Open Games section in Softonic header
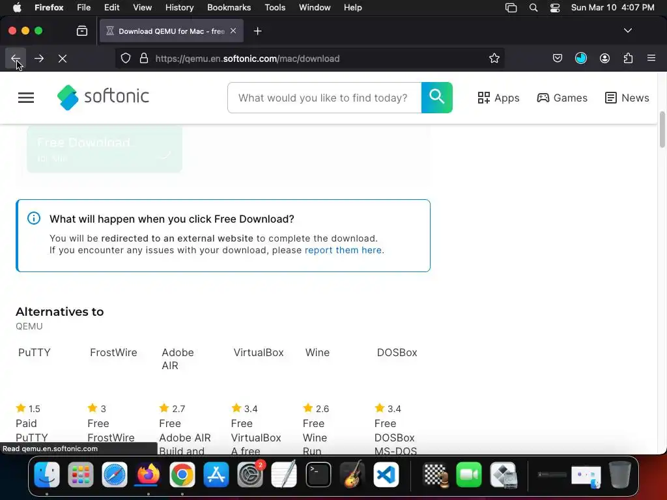Image resolution: width=667 pixels, height=500 pixels. (x=562, y=98)
